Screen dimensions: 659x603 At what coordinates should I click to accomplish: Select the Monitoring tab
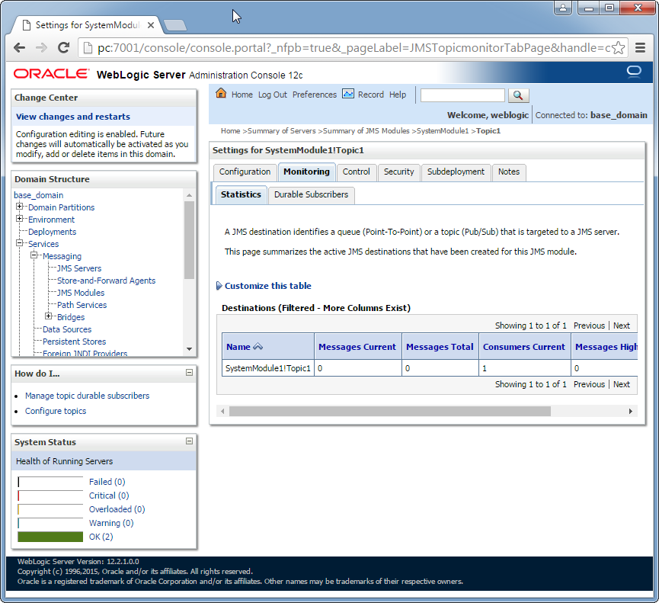[x=306, y=172]
